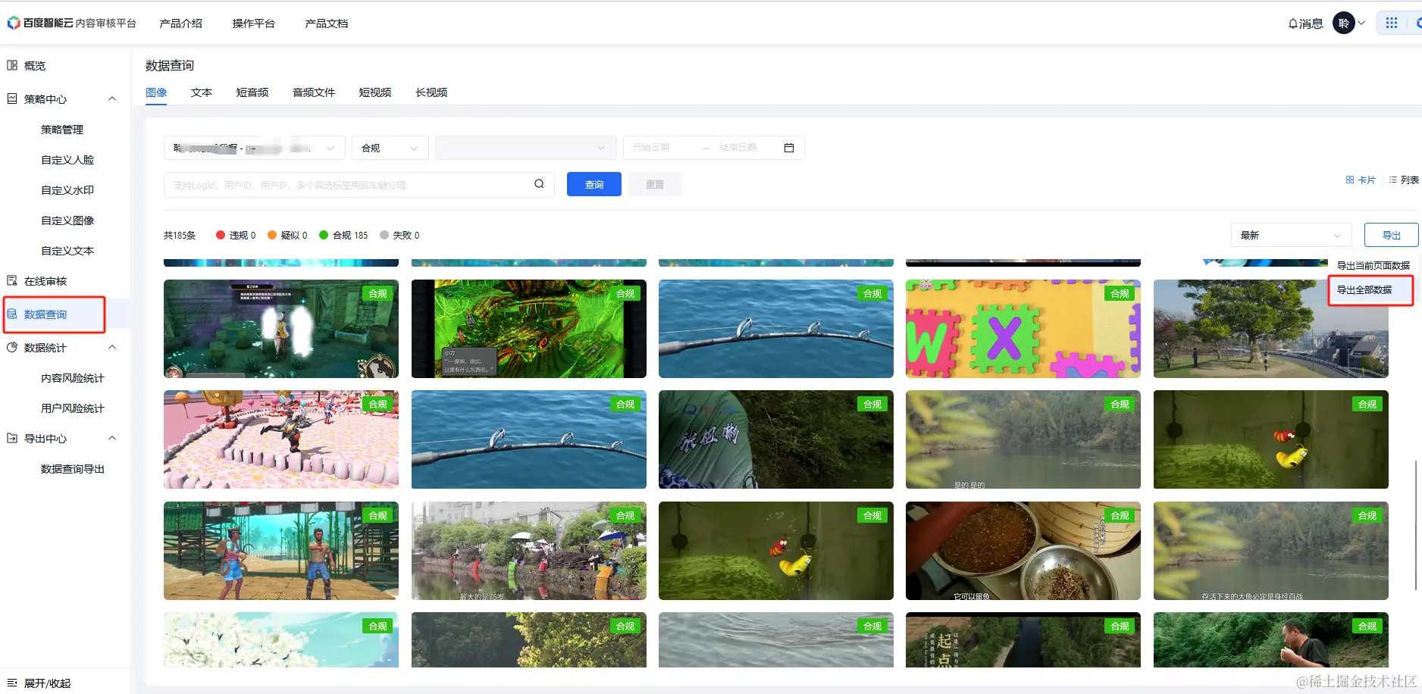Click the 导出中心 export icon in sidebar

coord(12,438)
